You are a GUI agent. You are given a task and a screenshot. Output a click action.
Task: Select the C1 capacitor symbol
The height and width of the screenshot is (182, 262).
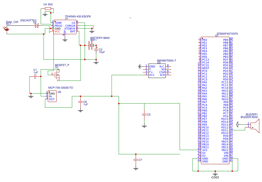(35, 77)
